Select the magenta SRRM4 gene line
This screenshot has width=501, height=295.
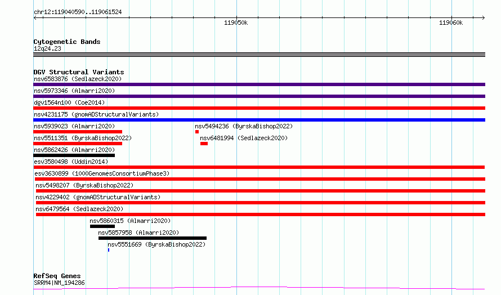tap(259, 288)
